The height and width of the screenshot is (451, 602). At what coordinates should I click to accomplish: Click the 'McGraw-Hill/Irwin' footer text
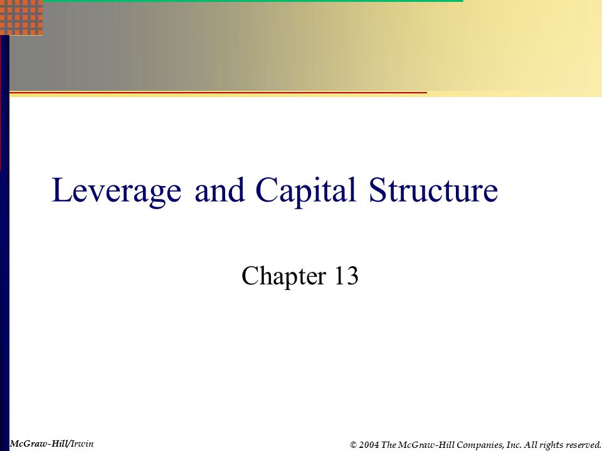pos(51,443)
